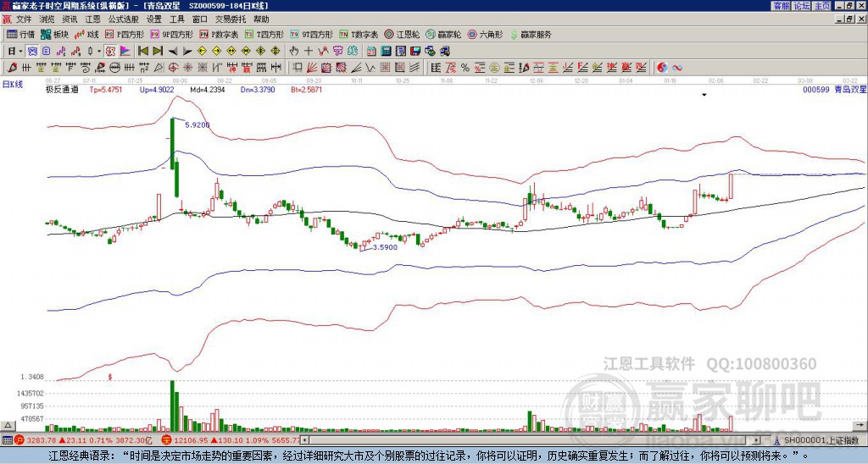Click the 客服 customer service link
Image resolution: width=868 pixels, height=464 pixels.
point(781,6)
